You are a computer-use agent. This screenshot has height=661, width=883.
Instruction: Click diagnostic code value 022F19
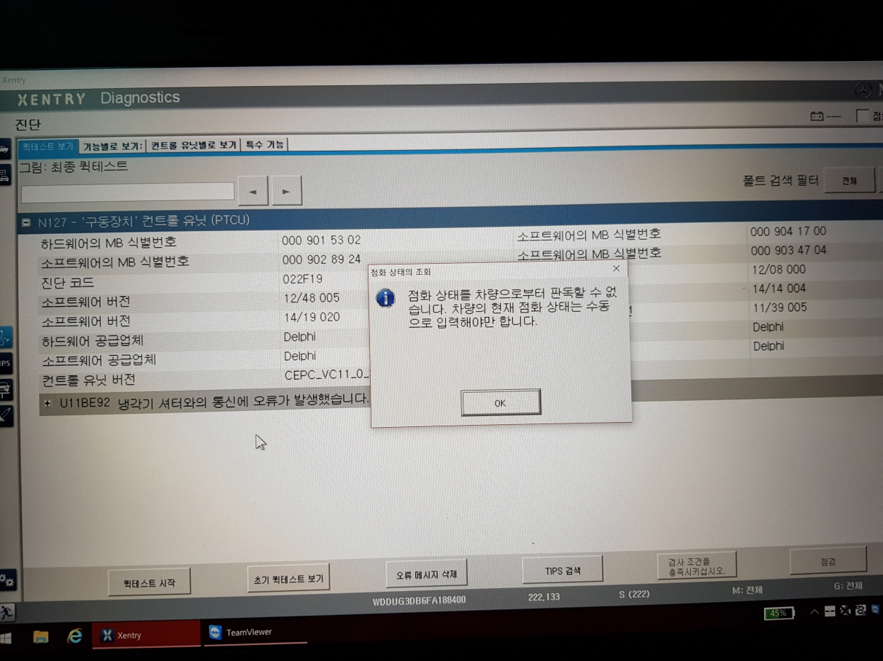[302, 279]
